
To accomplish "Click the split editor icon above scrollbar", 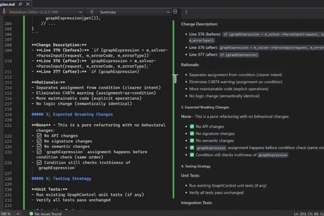I will (174, 10).
